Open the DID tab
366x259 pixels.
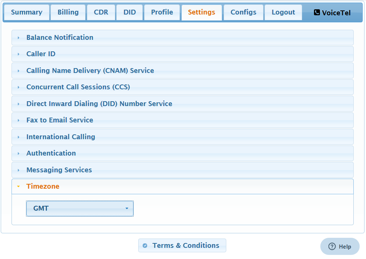130,12
